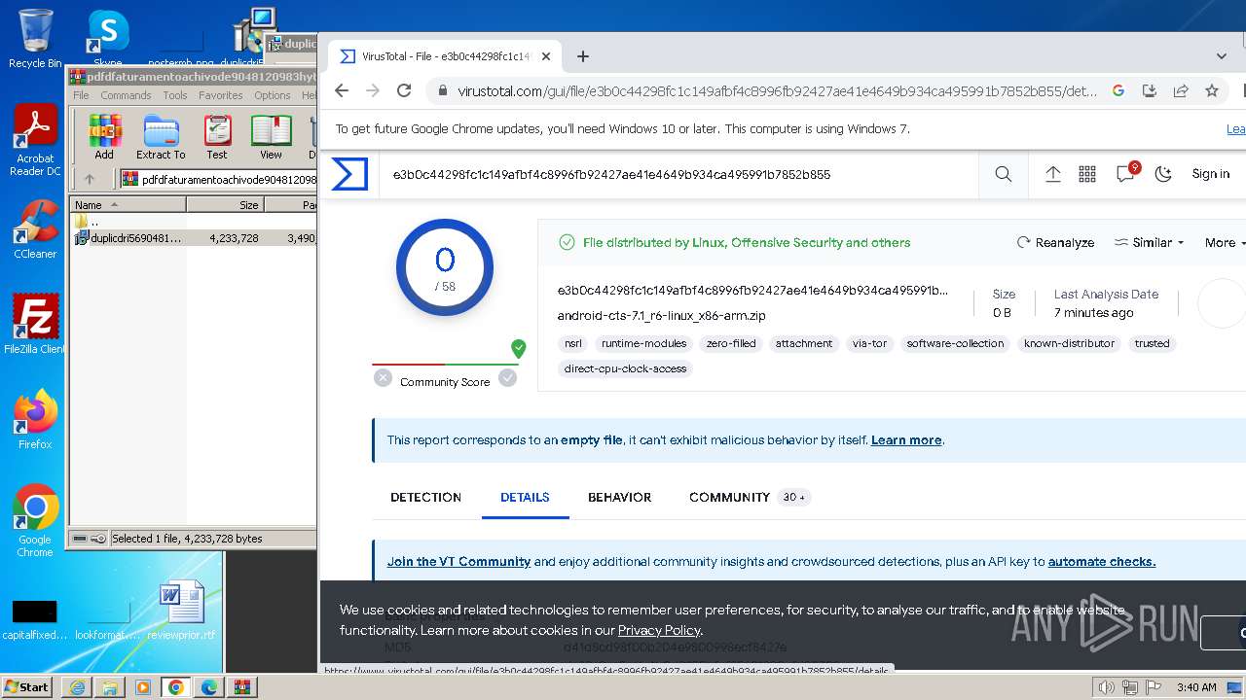Click the virustotal.com address bar
Viewport: 1246px width, 700px height.
coord(777,90)
